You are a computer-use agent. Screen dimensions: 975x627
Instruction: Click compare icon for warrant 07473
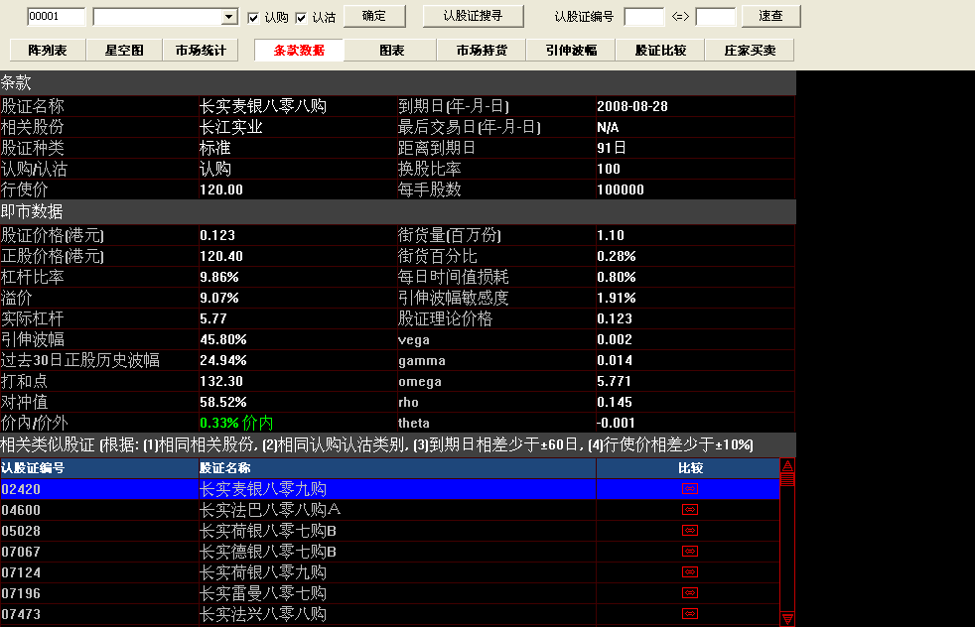point(690,614)
